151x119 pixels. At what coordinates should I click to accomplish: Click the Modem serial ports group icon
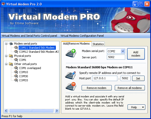[x=11, y=44]
